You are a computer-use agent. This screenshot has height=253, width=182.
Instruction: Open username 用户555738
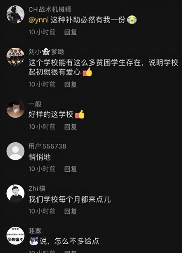47,146
